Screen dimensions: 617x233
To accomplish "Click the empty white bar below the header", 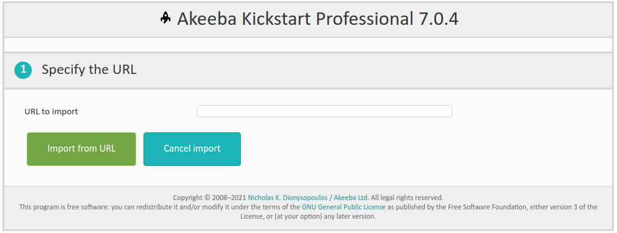I will pos(308,45).
